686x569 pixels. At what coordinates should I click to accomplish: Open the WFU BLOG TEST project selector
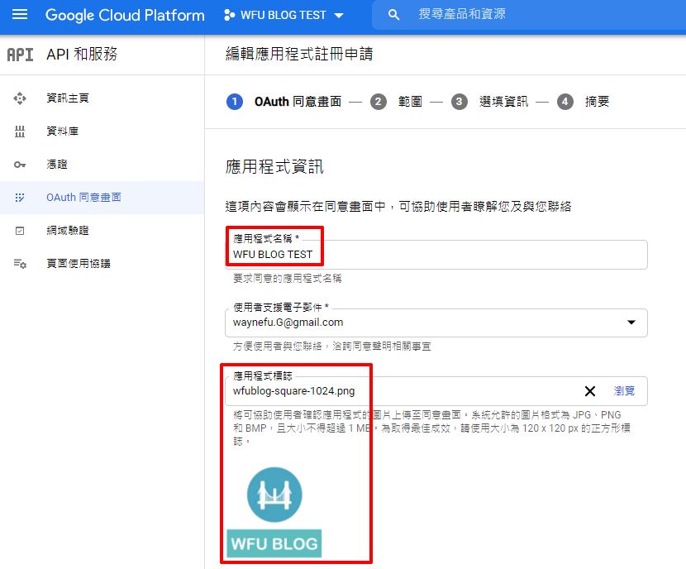click(x=283, y=15)
